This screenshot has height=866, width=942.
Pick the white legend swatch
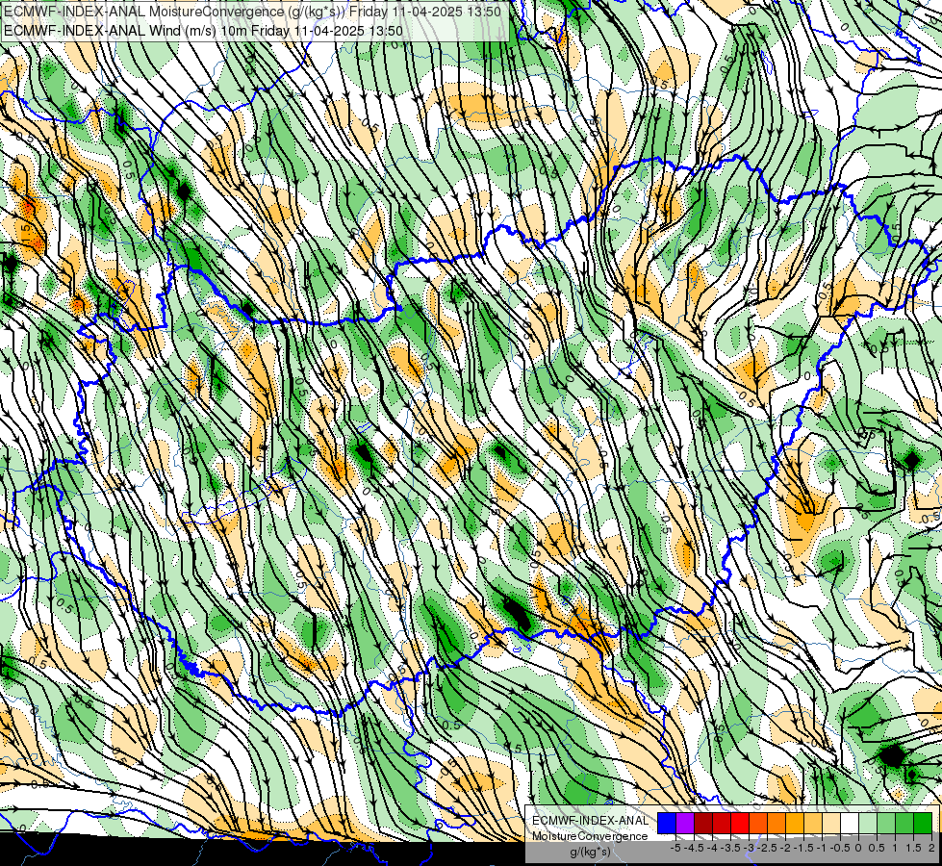point(850,824)
